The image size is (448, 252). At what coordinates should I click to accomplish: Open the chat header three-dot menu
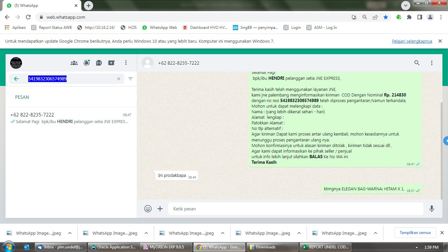point(432,63)
